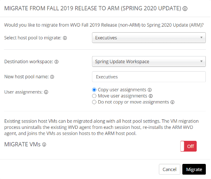Click the Cancel button
This screenshot has height=179, width=211.
click(x=170, y=169)
